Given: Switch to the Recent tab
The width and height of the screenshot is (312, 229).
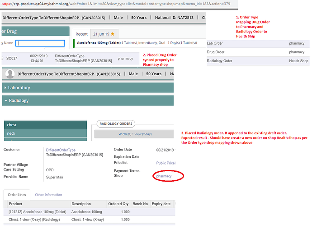Looking at the screenshot, I should pos(81,34).
